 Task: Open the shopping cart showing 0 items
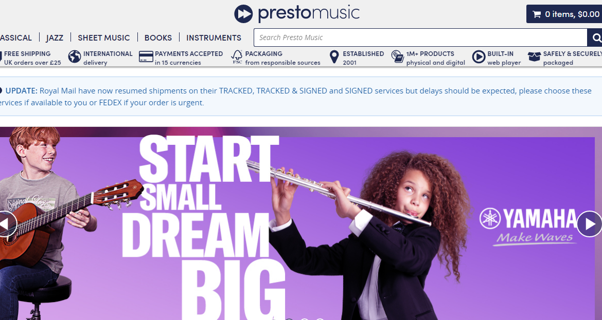(x=564, y=14)
